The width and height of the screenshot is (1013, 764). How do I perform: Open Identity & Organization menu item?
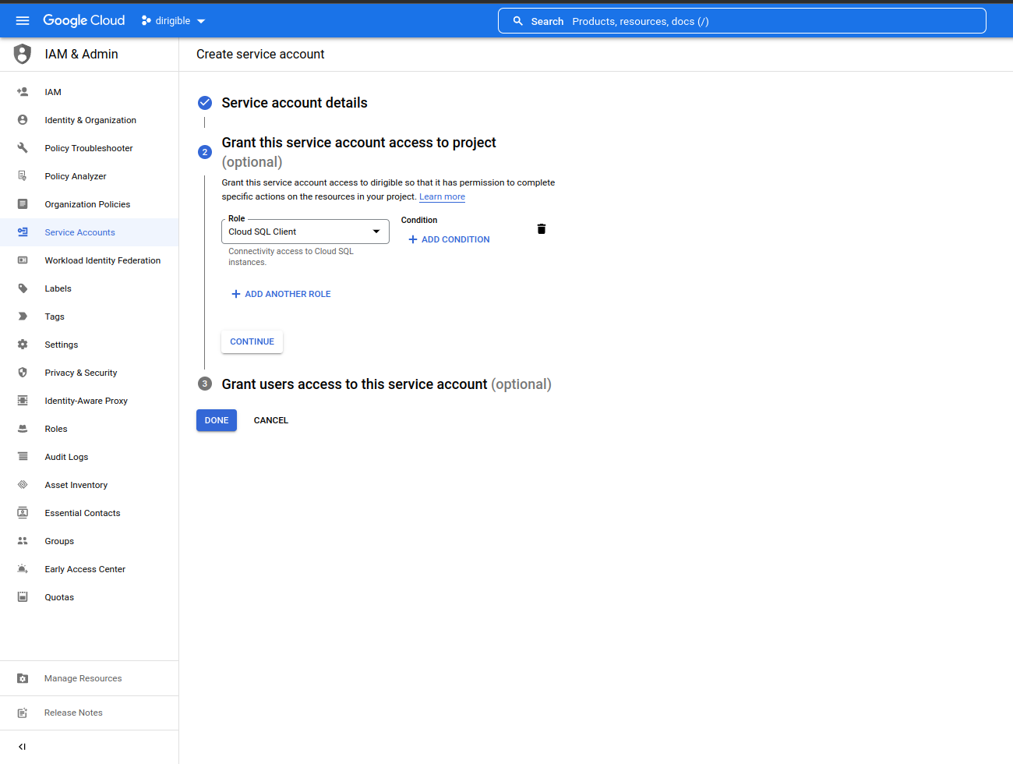pos(90,120)
